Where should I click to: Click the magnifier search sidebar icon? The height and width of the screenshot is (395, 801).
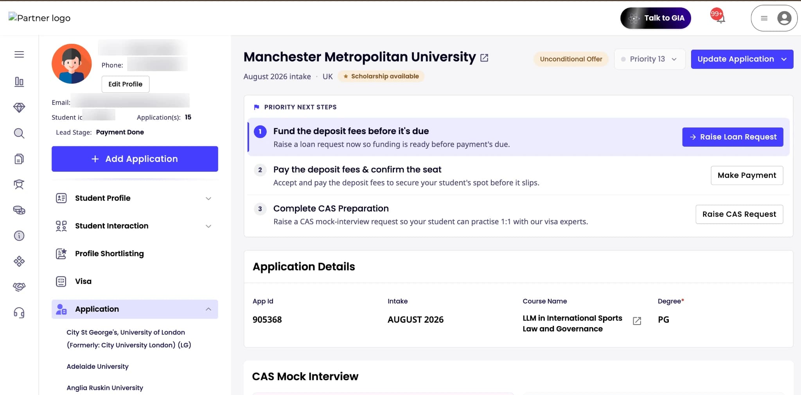(19, 133)
